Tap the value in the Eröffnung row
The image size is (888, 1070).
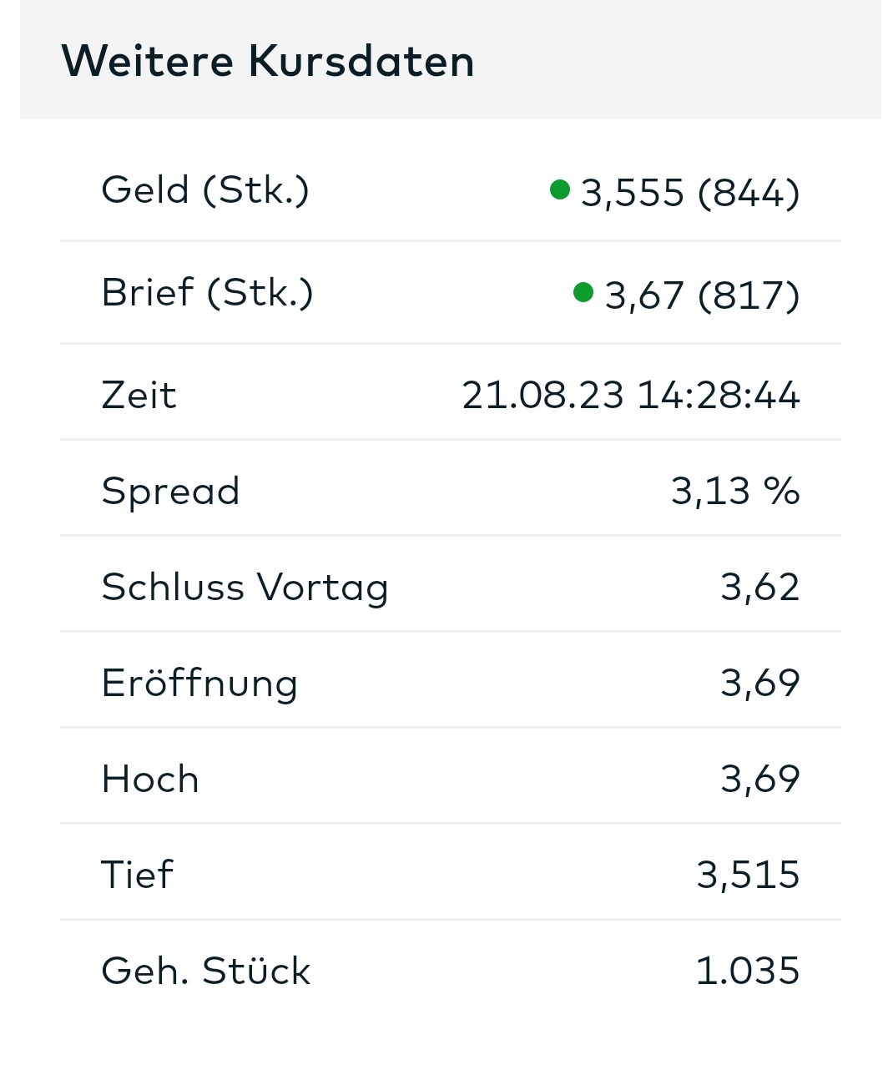pos(759,683)
